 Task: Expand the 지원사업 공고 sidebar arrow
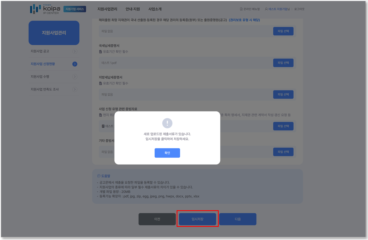(x=75, y=51)
